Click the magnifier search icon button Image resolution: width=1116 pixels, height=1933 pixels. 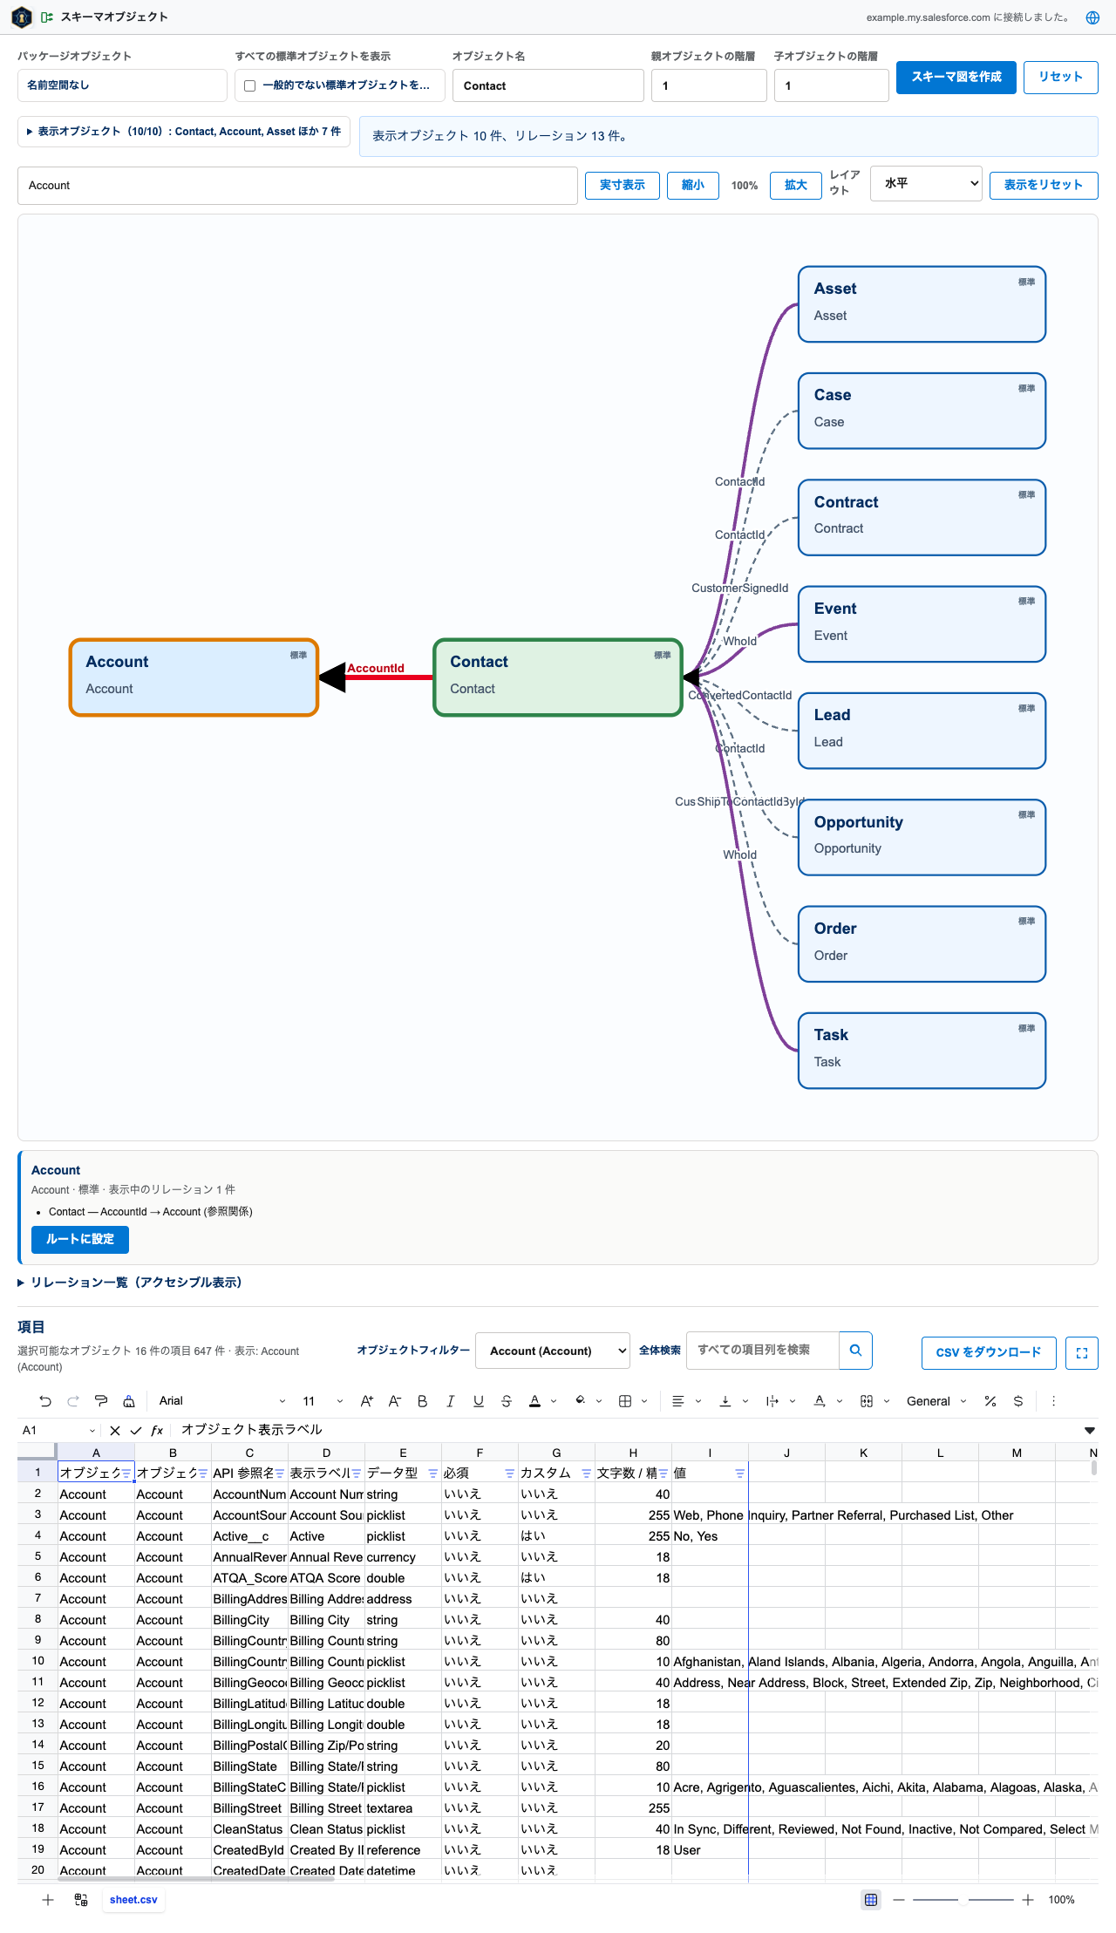[x=855, y=1351]
